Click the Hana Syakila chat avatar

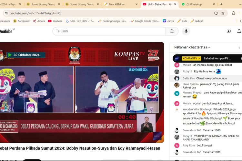[x=177, y=85]
